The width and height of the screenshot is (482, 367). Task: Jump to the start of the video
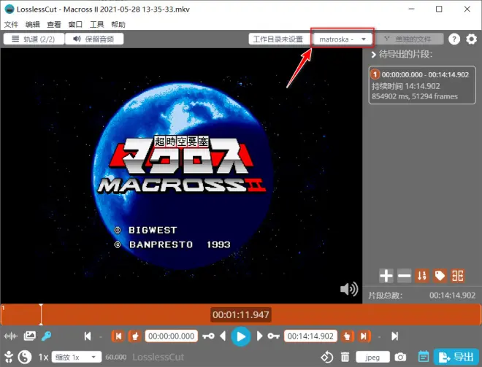click(x=88, y=336)
